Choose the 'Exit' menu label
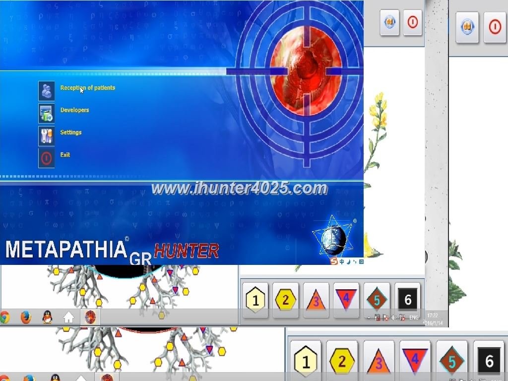 [x=65, y=155]
